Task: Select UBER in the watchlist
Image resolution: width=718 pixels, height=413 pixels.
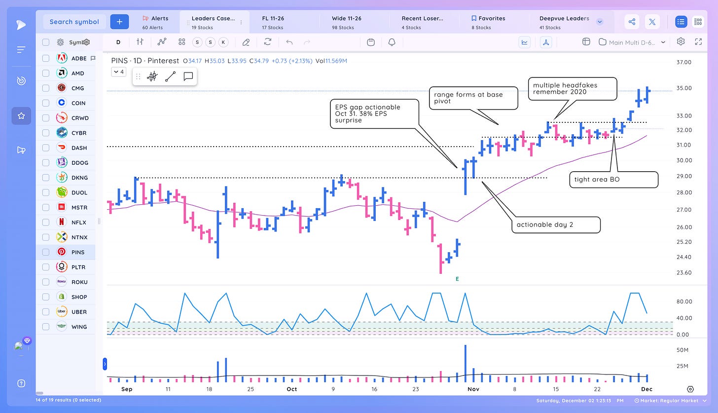Action: (66, 312)
